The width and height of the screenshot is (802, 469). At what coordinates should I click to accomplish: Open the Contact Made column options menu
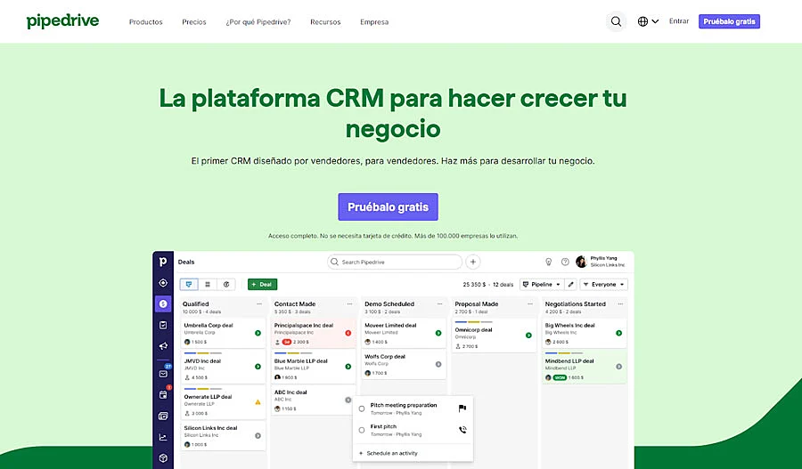pyautogui.click(x=350, y=304)
